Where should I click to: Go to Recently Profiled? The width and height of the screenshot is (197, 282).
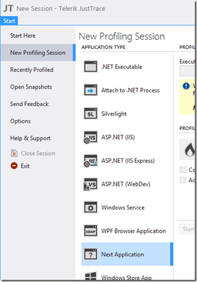click(x=32, y=70)
